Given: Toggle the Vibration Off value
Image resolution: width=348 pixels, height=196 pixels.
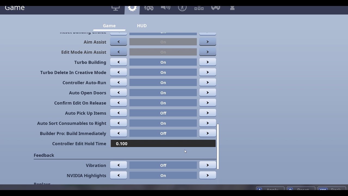Looking at the screenshot, I should pyautogui.click(x=163, y=165).
